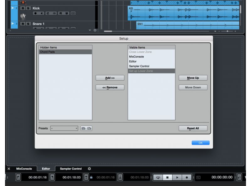Enable Read automation on the Kick track
Viewport: 251px width, 186px height.
pos(61,13)
